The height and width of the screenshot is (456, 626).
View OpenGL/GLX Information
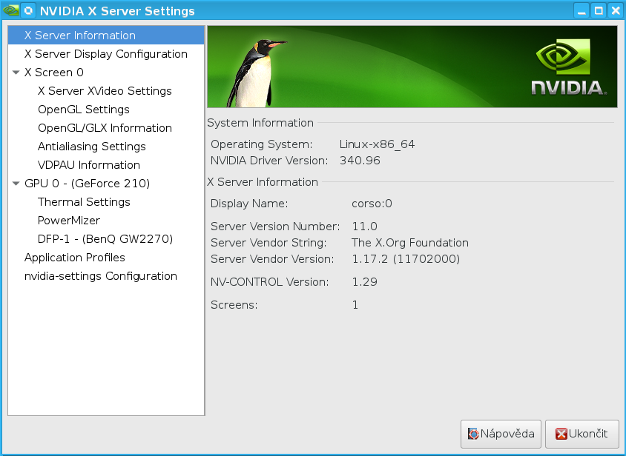(105, 128)
